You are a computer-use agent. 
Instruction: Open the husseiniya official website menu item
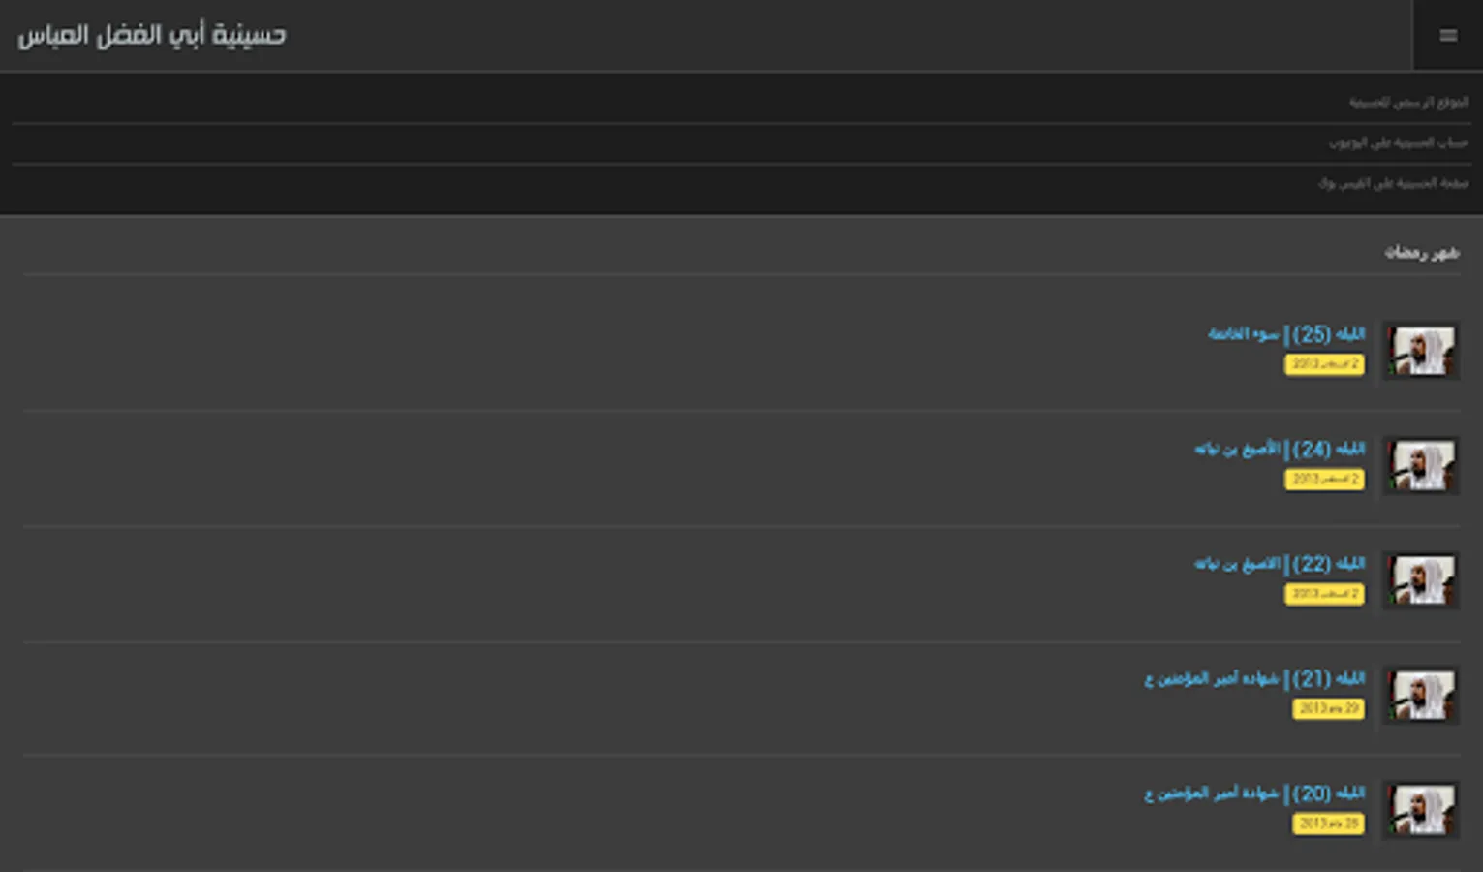(x=1408, y=102)
